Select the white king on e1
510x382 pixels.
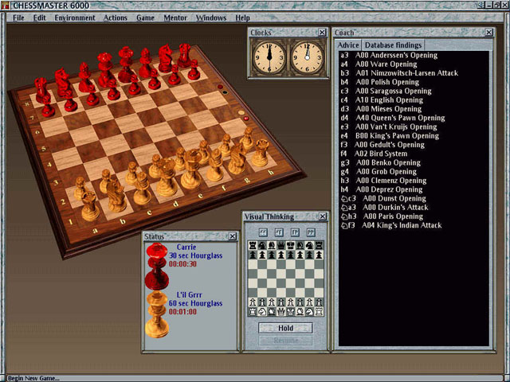191,169
